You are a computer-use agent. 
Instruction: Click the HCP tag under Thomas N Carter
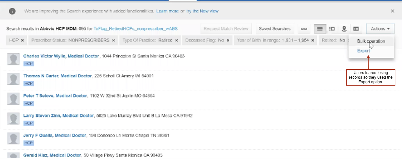click(29, 84)
